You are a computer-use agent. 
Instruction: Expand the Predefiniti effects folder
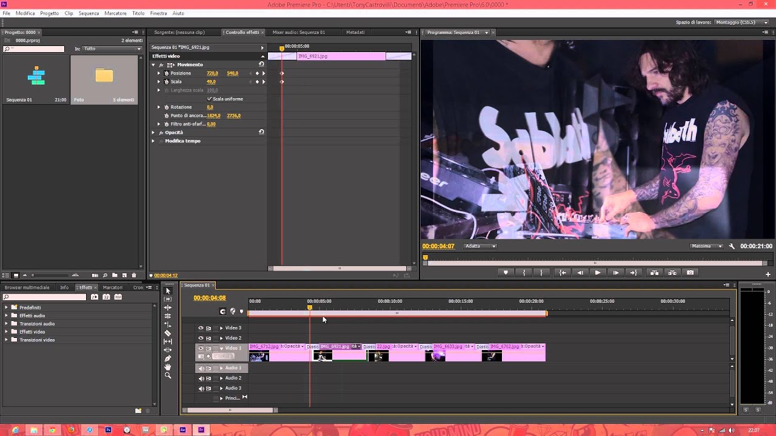7,308
